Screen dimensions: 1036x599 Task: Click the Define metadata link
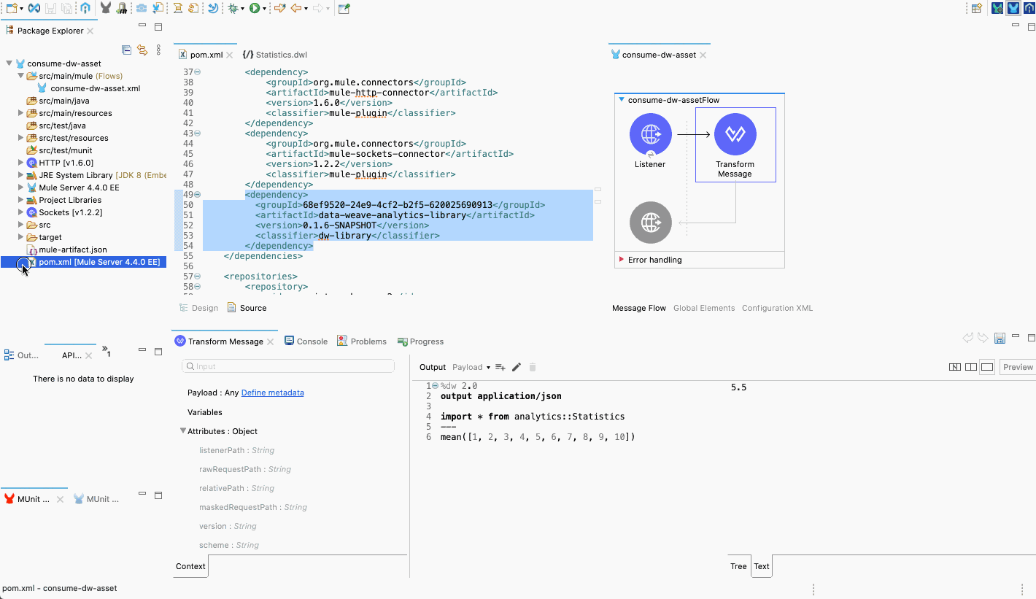click(272, 393)
